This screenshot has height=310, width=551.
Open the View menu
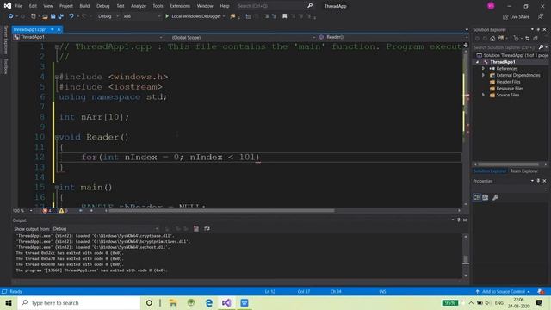click(48, 6)
